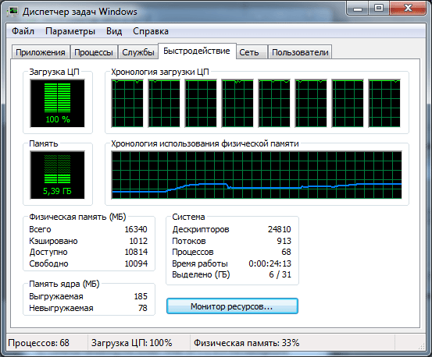Click the Монитор ресурсов button
The width and height of the screenshot is (432, 357).
point(232,306)
